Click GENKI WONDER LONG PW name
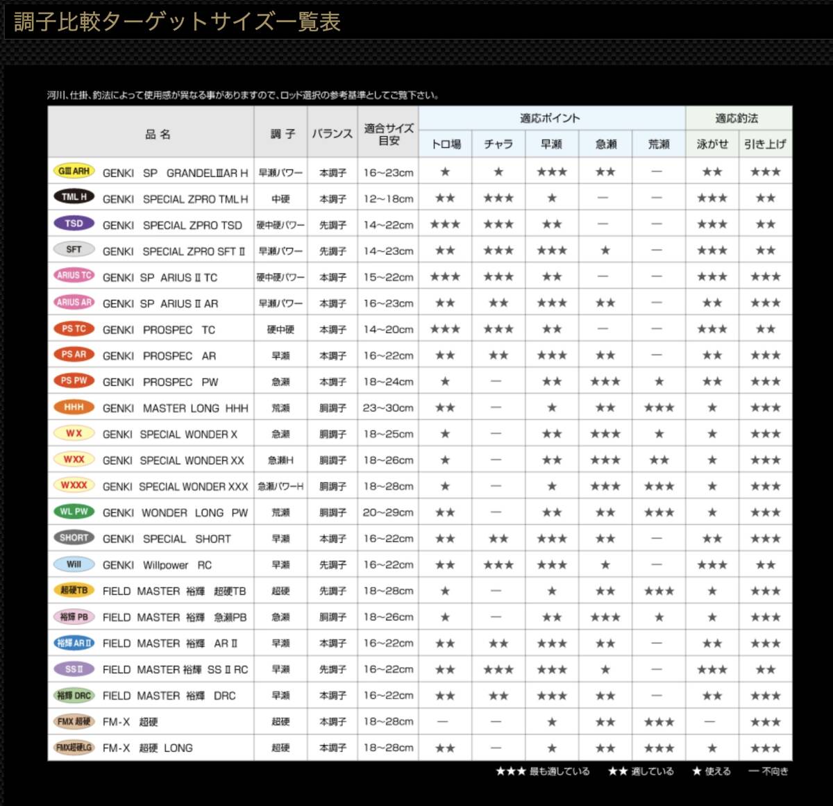This screenshot has width=833, height=806. (175, 513)
